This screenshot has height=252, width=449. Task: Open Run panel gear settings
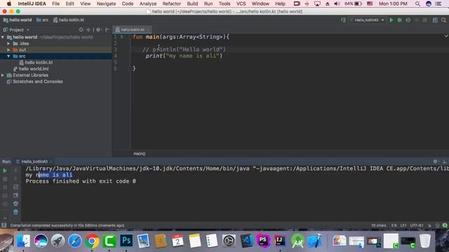coord(435,162)
